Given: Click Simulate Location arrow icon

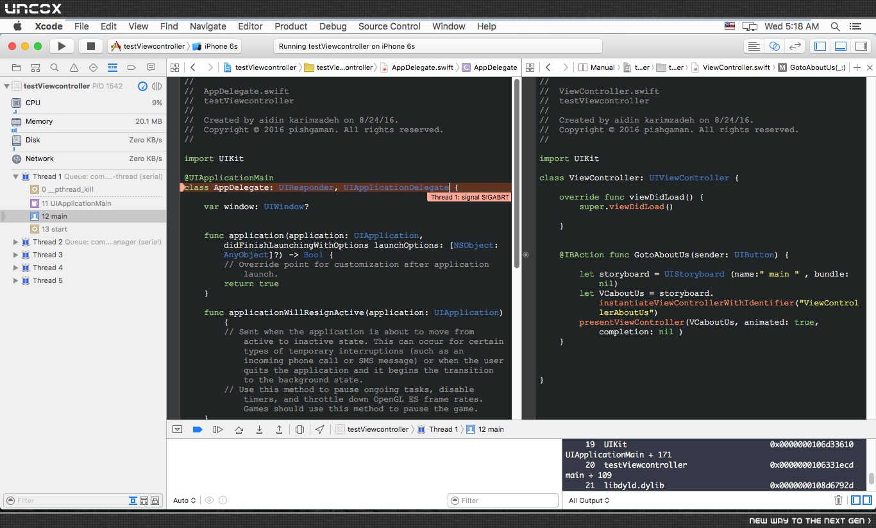Looking at the screenshot, I should pyautogui.click(x=319, y=429).
